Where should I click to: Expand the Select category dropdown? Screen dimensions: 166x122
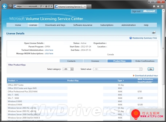(72, 69)
